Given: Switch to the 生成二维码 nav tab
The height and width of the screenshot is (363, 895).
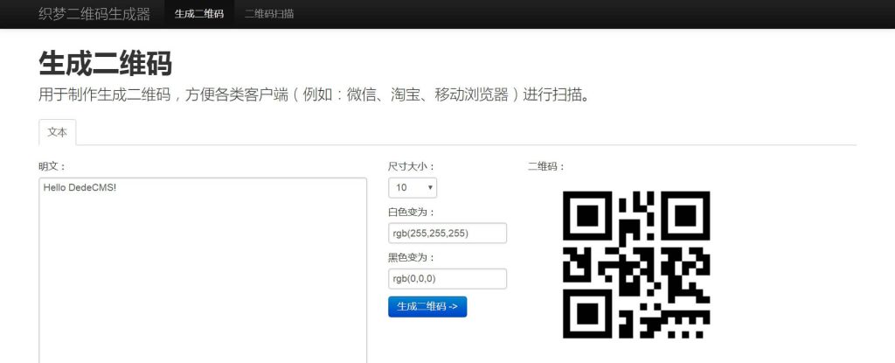Looking at the screenshot, I should [199, 14].
